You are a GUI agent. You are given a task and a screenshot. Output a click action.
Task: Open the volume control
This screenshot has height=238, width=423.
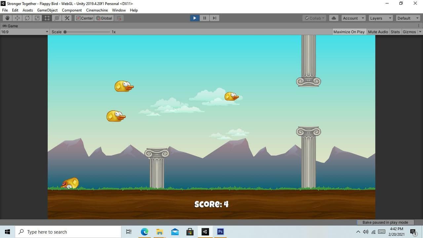pos(365,232)
